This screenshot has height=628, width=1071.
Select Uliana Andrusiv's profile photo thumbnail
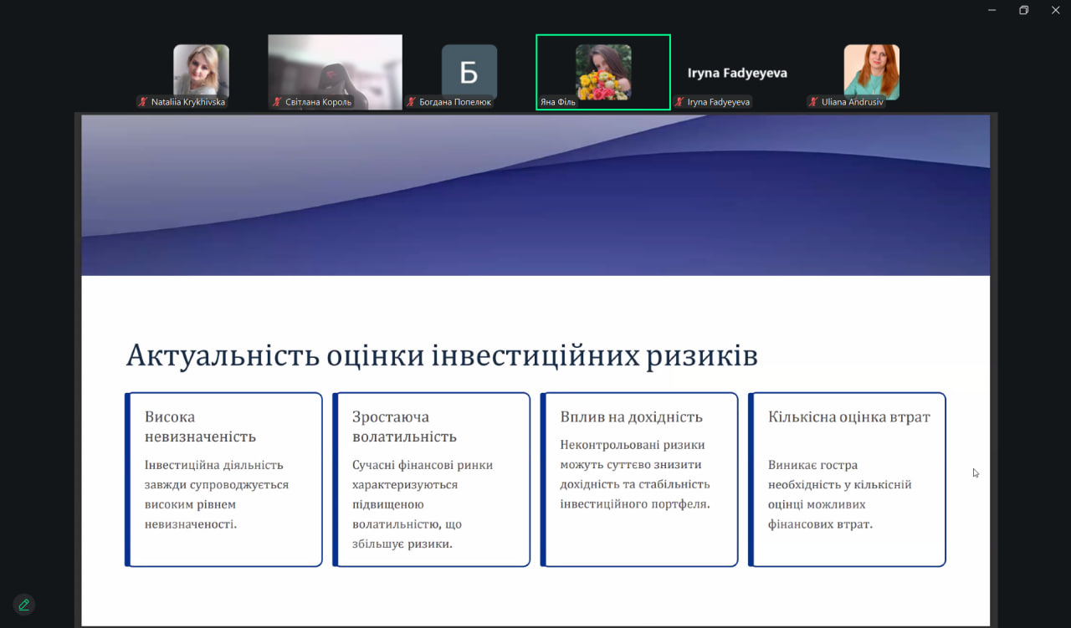click(871, 71)
